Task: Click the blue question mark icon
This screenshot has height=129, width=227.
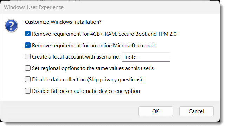Action: point(11,26)
